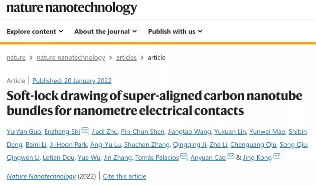Click the nature nanotechnology logo
Image resolution: width=316 pixels, height=185 pixels.
72,8
